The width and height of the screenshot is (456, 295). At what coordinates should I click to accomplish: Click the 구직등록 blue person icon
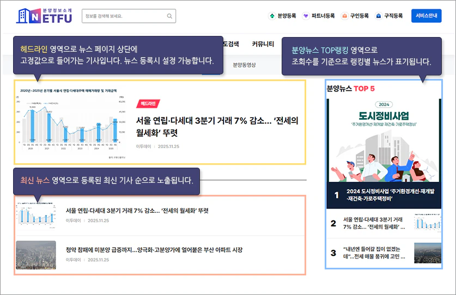[378, 16]
